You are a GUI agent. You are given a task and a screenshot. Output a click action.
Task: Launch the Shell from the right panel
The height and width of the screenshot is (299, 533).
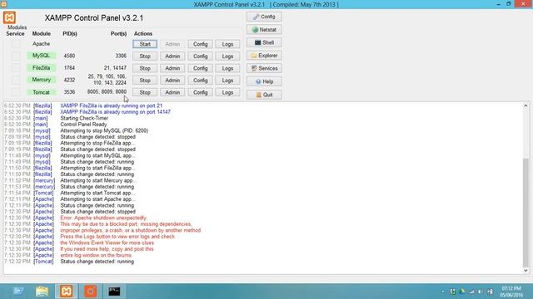tap(264, 42)
